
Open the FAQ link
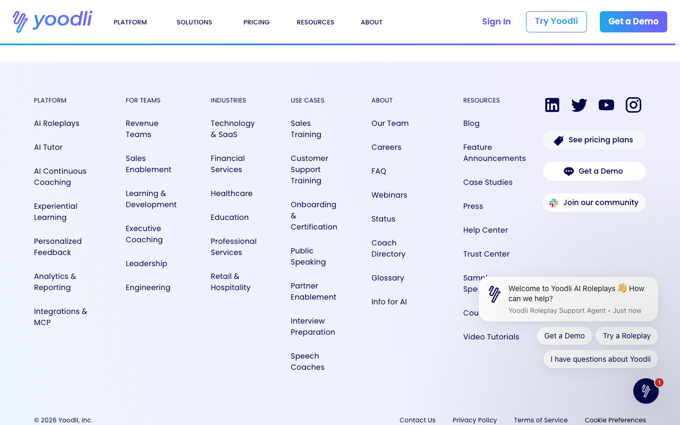(379, 171)
